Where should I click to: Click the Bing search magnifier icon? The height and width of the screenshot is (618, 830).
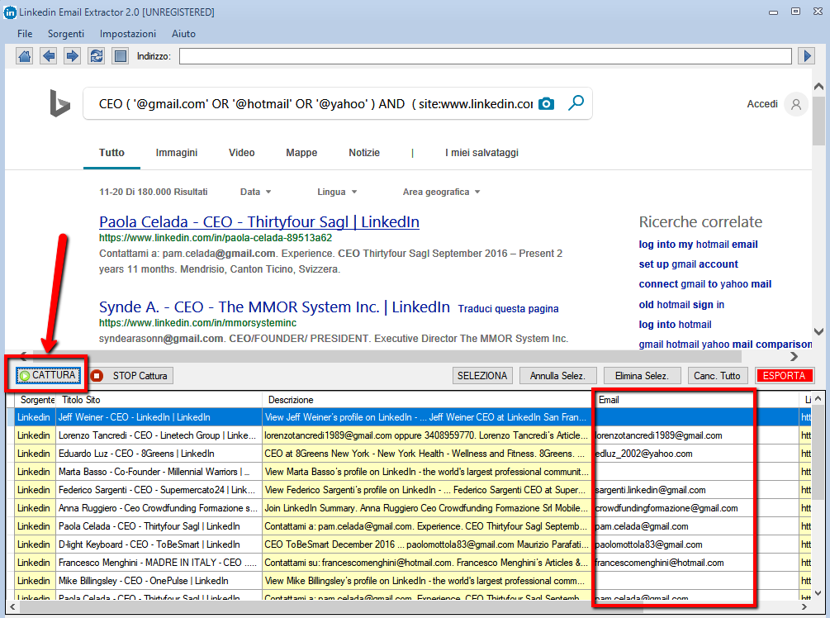pyautogui.click(x=576, y=102)
